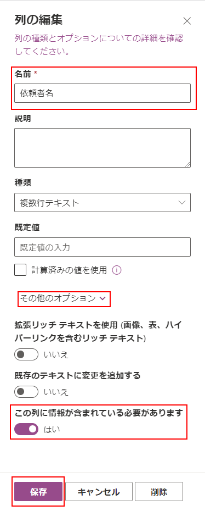Focus the 名前 field containing 依頼者名
Image resolution: width=205 pixels, height=511 pixels.
coord(102,93)
